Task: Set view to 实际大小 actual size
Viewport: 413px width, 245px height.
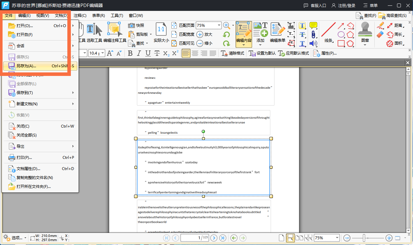Action: (x=161, y=32)
